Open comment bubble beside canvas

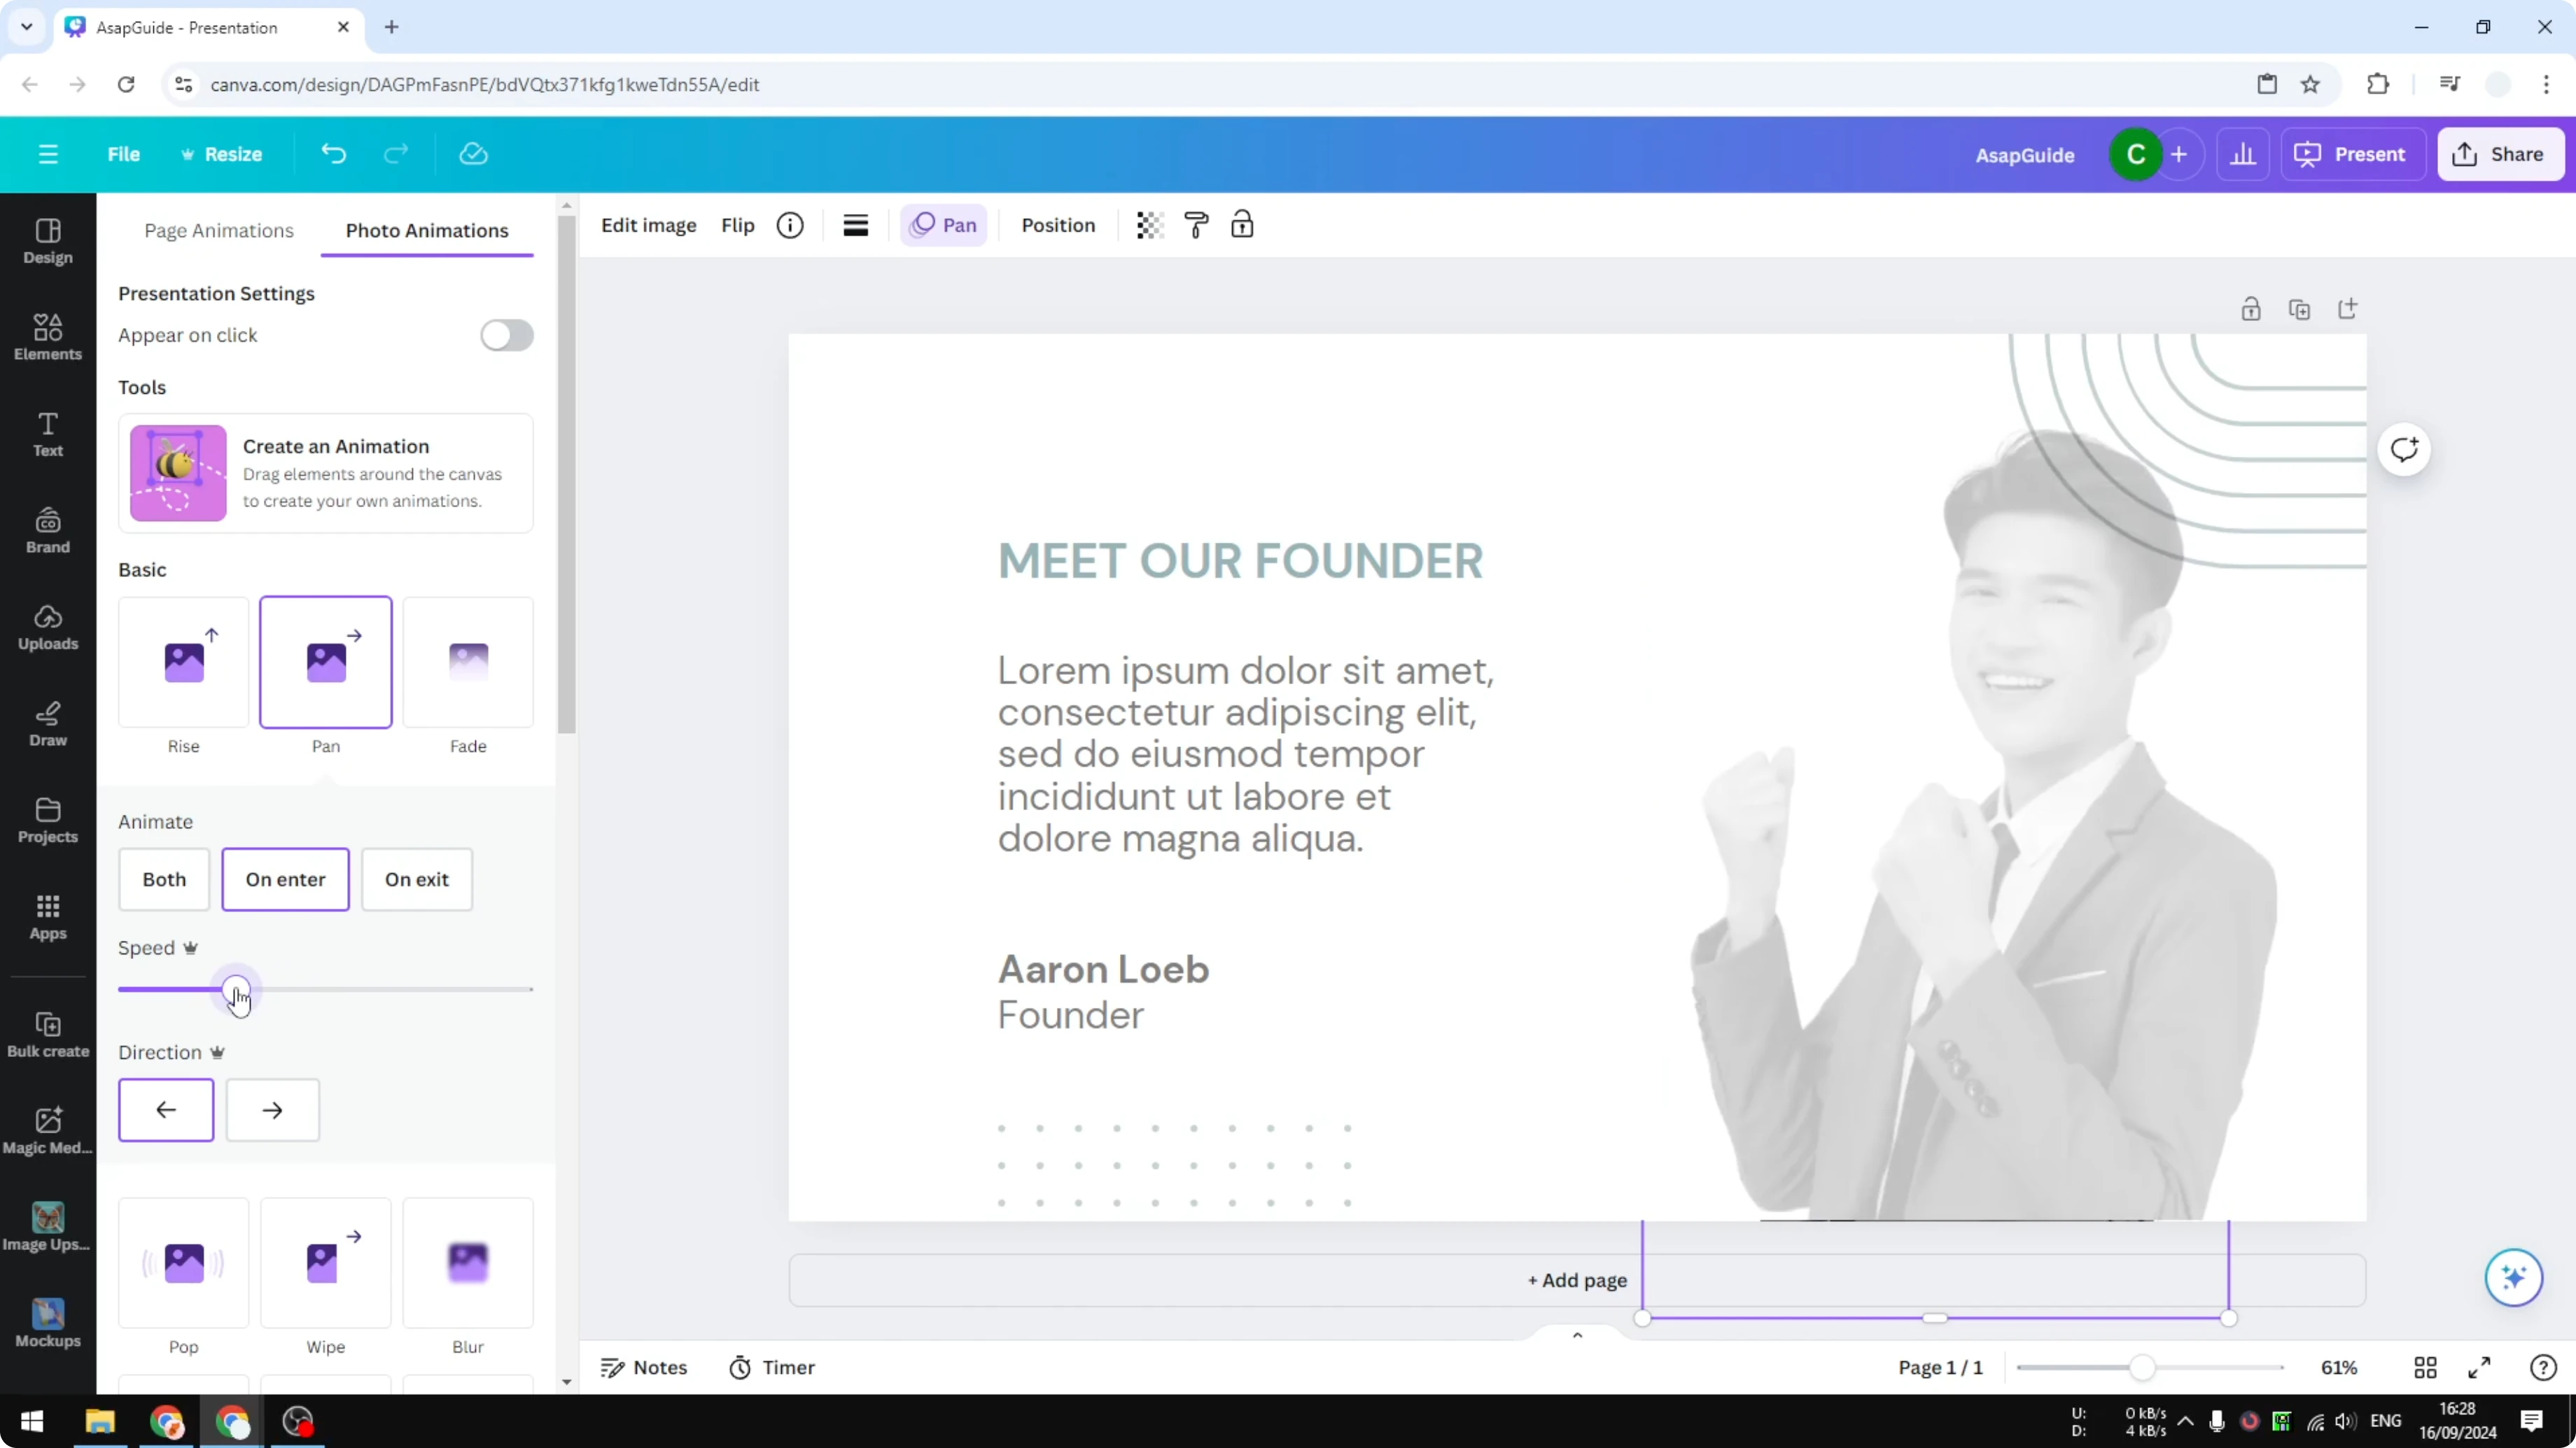pos(2404,450)
